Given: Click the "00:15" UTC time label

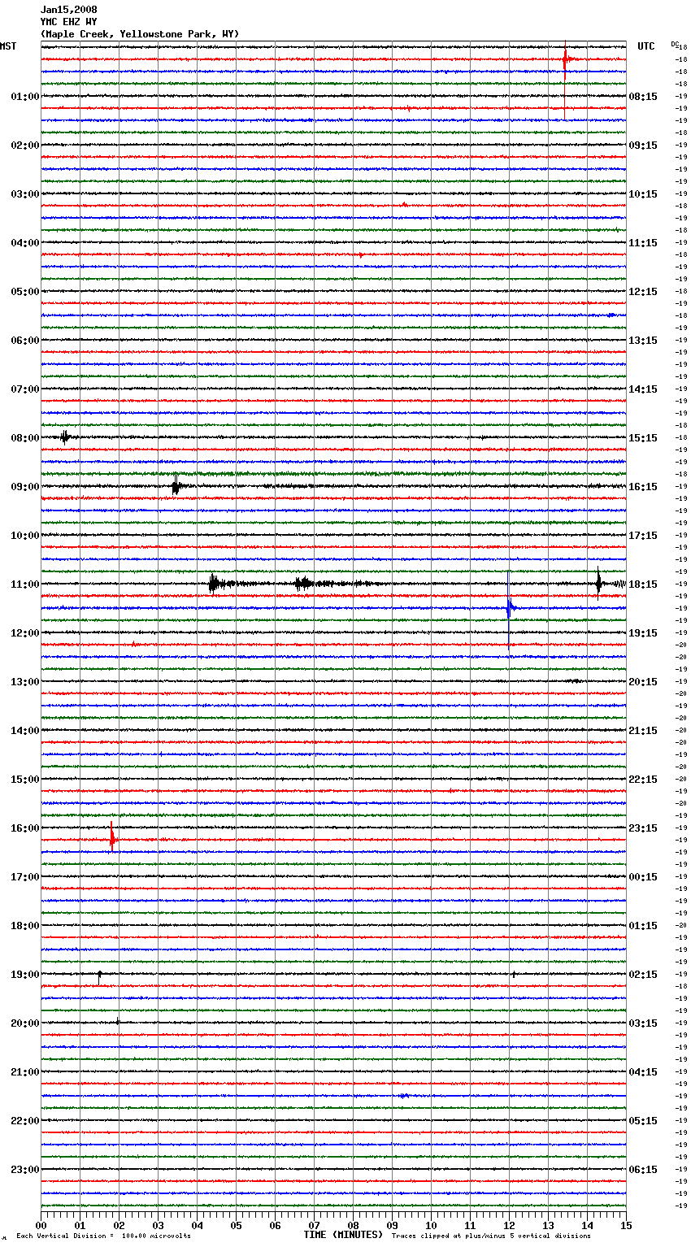Looking at the screenshot, I should point(643,877).
